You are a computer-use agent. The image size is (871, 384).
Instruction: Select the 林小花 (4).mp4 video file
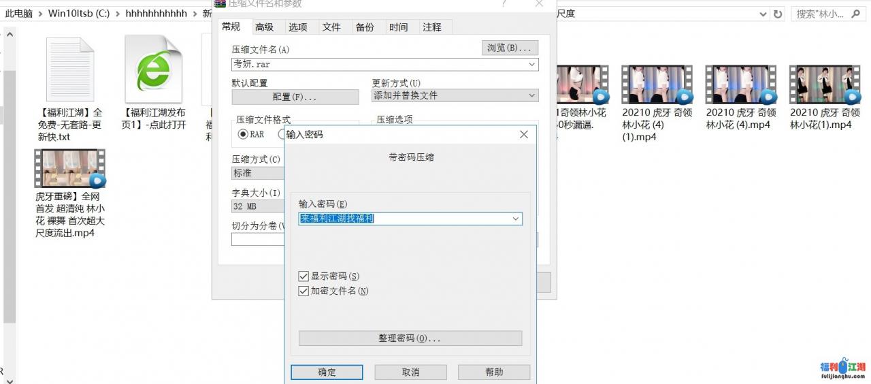pyautogui.click(x=740, y=85)
